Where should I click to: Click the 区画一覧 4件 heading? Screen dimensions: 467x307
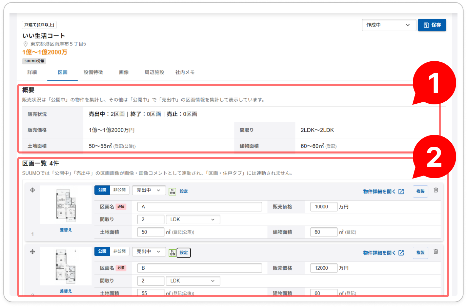pos(41,163)
